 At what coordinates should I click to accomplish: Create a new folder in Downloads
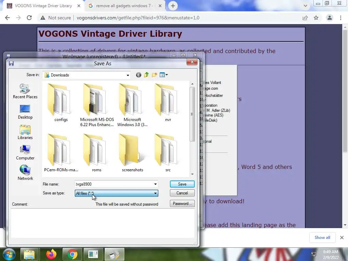click(154, 75)
